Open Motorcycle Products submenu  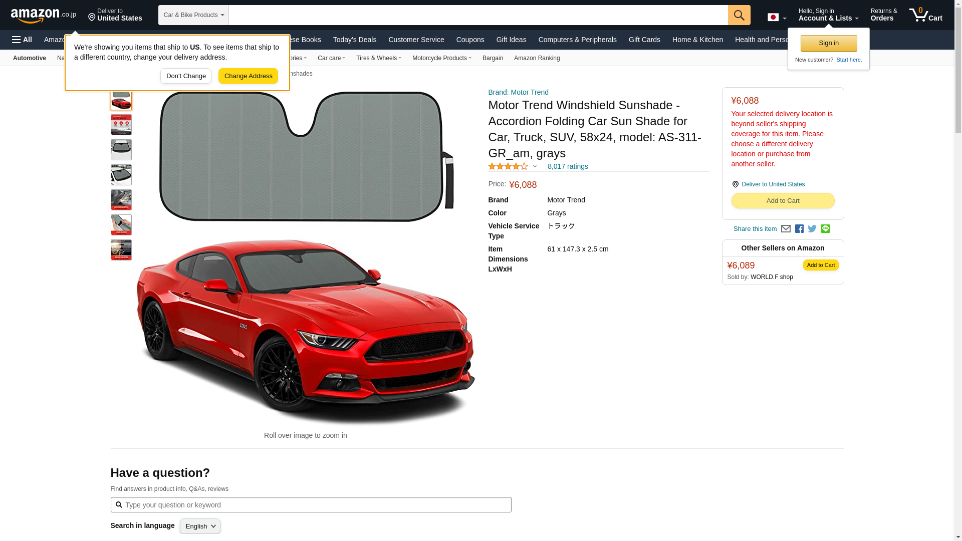(x=441, y=58)
